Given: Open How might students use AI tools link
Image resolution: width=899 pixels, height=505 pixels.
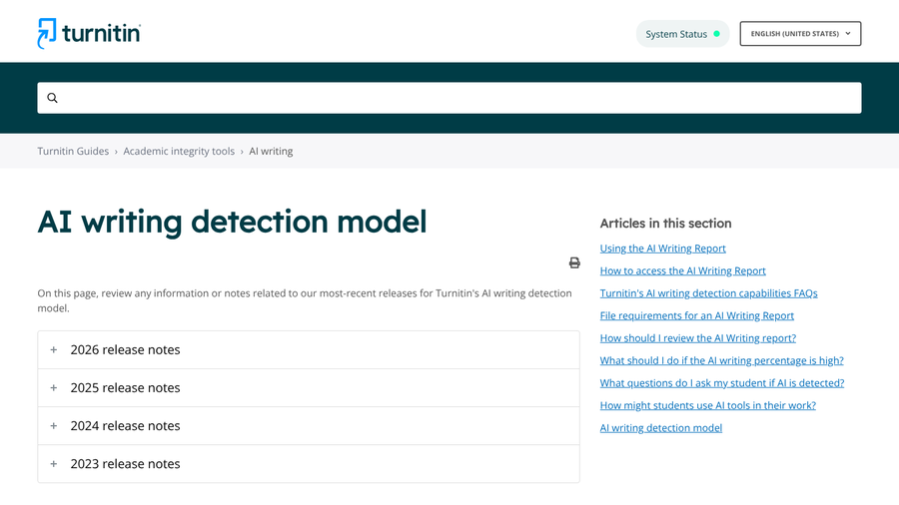Looking at the screenshot, I should [707, 405].
